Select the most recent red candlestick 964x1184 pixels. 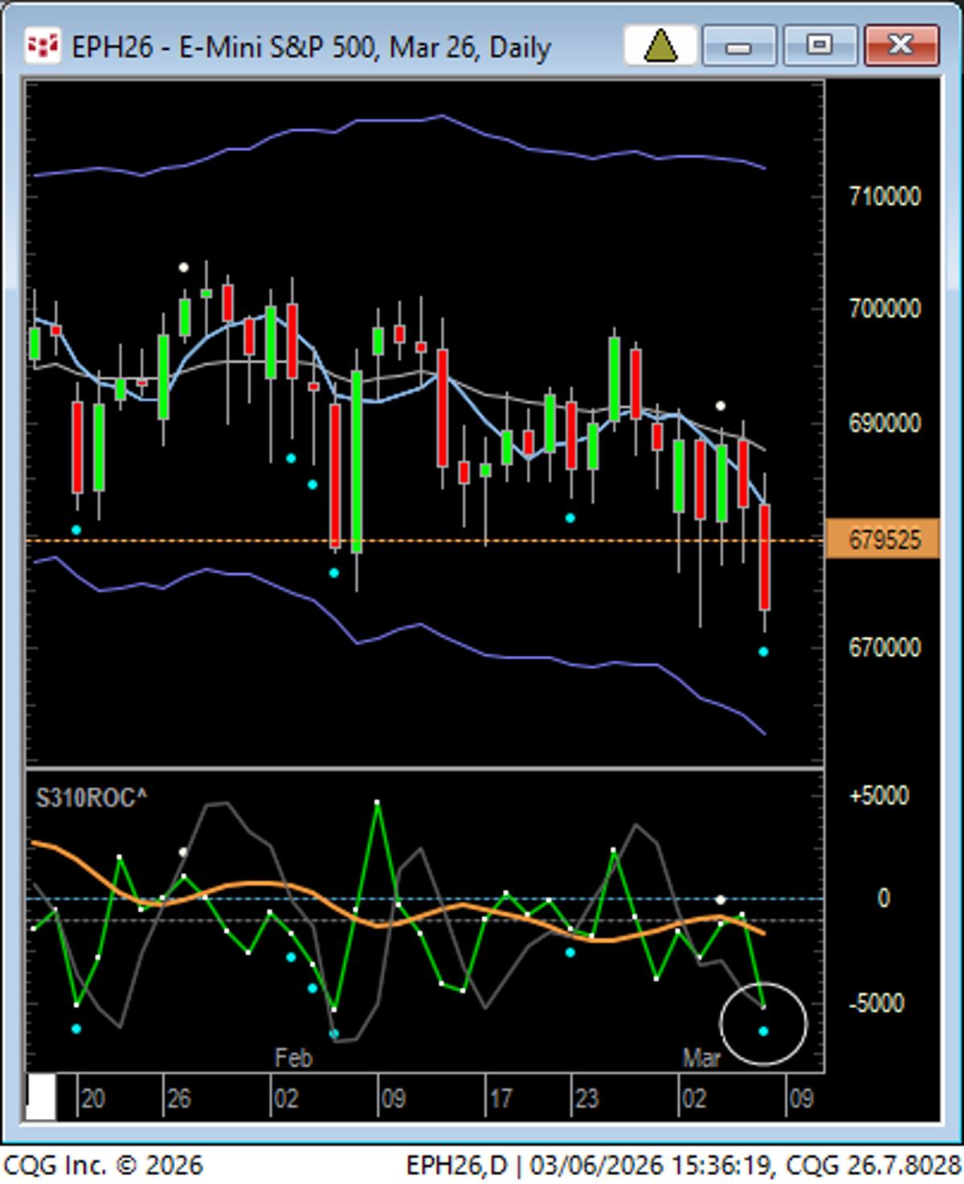(765, 556)
